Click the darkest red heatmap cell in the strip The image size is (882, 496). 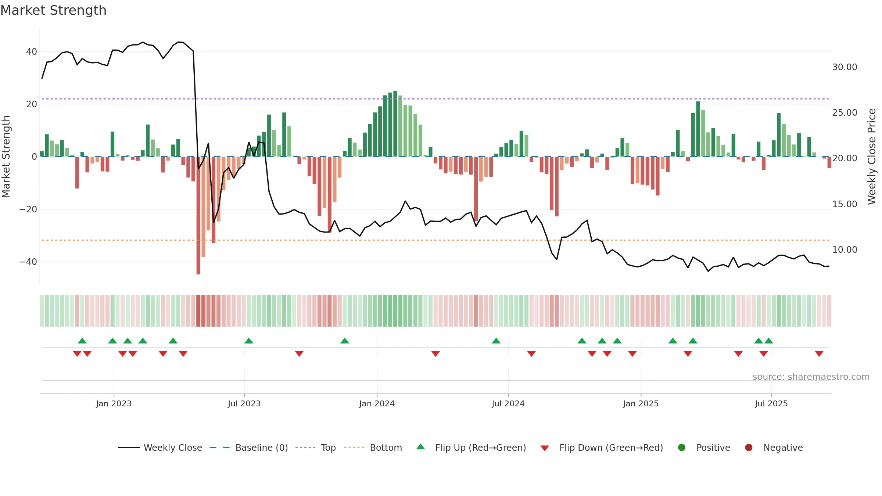[x=198, y=311]
